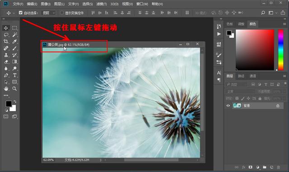Toggle lock all layer attributes icon
Screen dimensions: 289x172
260,98
